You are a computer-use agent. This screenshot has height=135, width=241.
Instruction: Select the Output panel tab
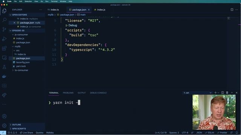[82, 93]
